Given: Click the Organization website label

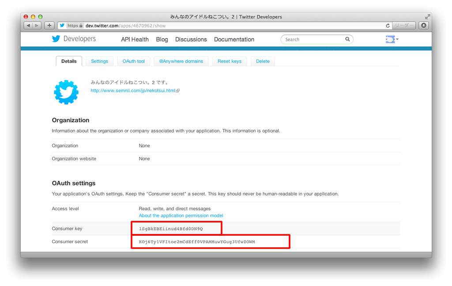Looking at the screenshot, I should point(74,159).
